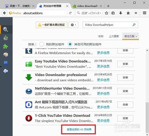Image resolution: width=149 pixels, height=136 pixels.
Task: Close the video downloadhelper tab
Action: pyautogui.click(x=101, y=6)
